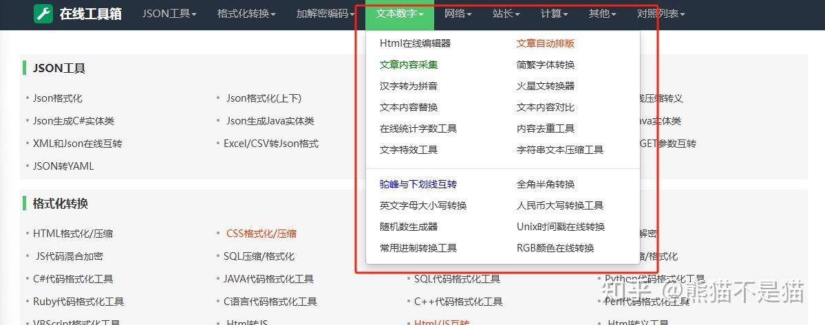The image size is (825, 325).
Task: Click the JSON工具 section heading
Action: 59,68
